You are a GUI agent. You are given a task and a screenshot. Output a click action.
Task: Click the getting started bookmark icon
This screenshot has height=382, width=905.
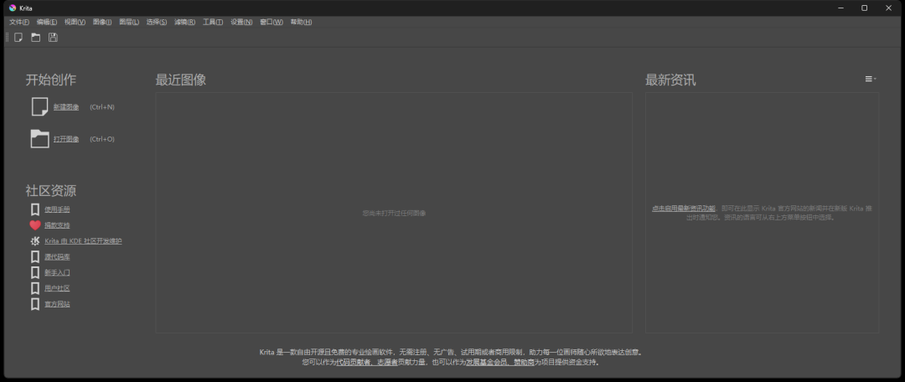35,272
